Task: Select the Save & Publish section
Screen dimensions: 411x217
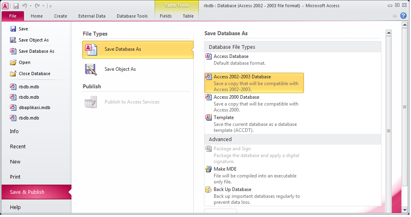Action: point(36,192)
